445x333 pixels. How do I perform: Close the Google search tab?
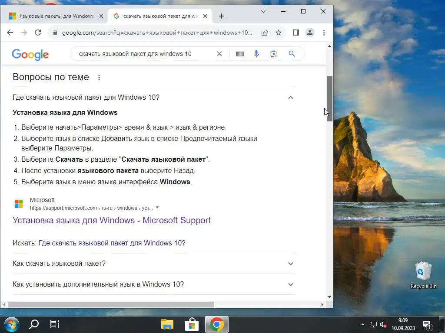(x=205, y=16)
